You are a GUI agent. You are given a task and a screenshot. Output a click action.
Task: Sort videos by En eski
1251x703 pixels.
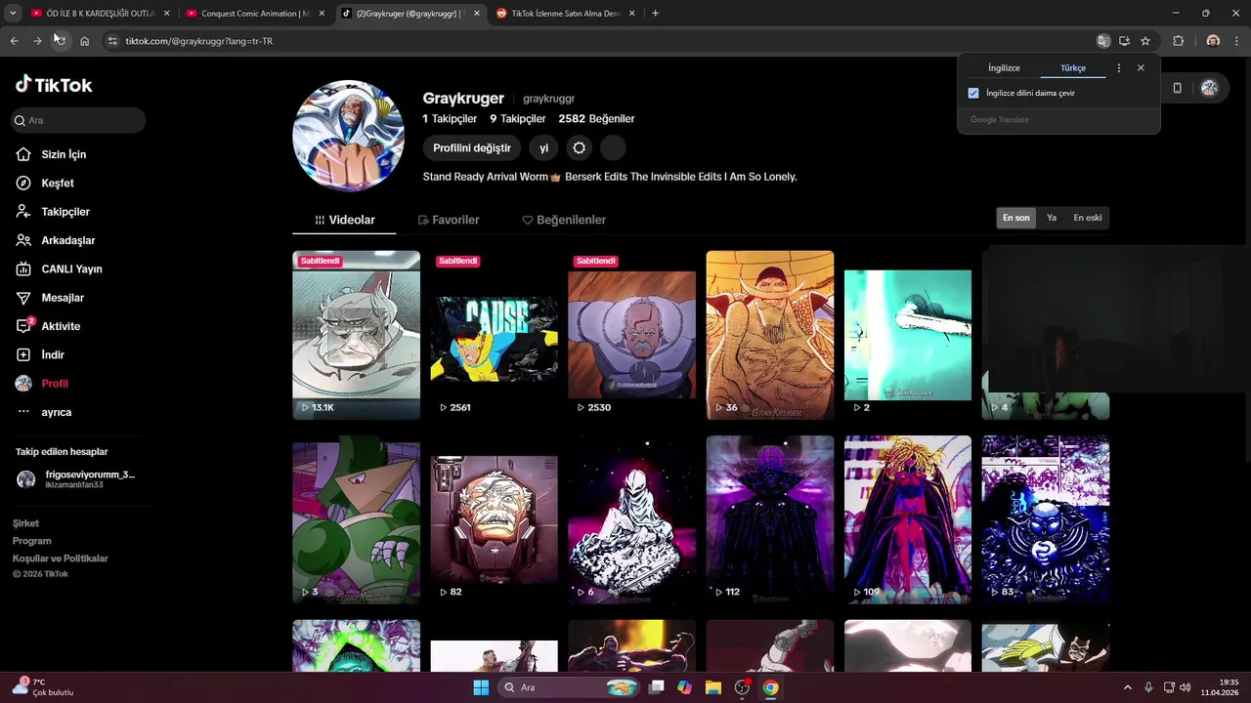point(1087,218)
